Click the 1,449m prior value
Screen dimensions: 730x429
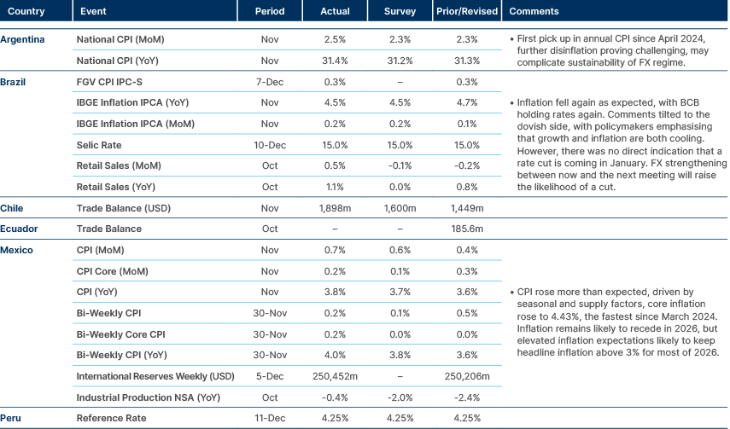(x=467, y=208)
